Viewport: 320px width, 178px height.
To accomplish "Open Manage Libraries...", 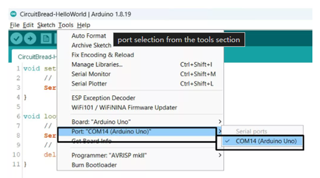I will pyautogui.click(x=140, y=64).
